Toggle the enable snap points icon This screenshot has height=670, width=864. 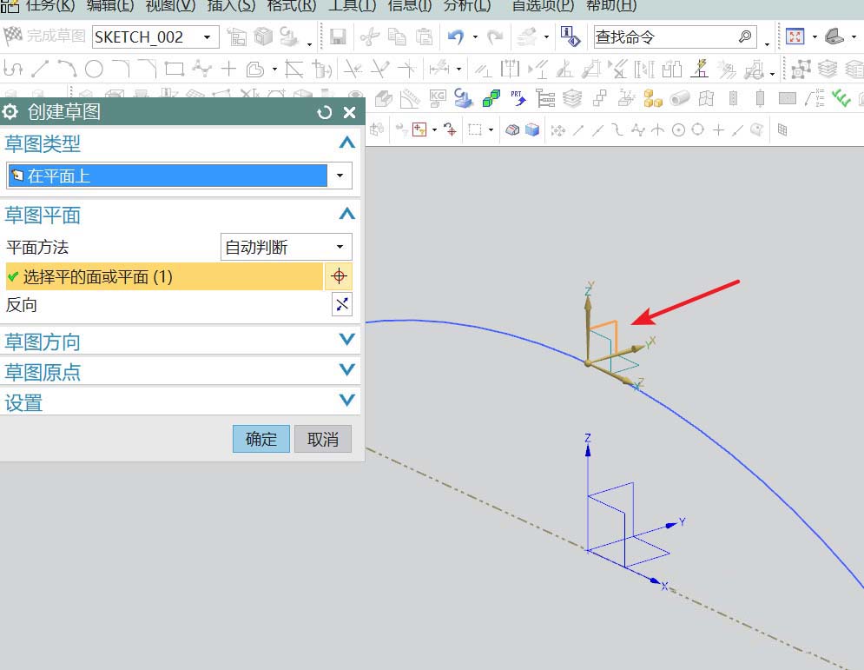(558, 130)
